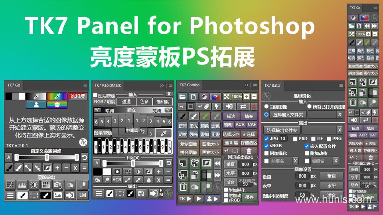This screenshot has height=215, width=383.
Task: Uncheck the JPG checkbox in TK7 Batch
Action: tap(266, 139)
